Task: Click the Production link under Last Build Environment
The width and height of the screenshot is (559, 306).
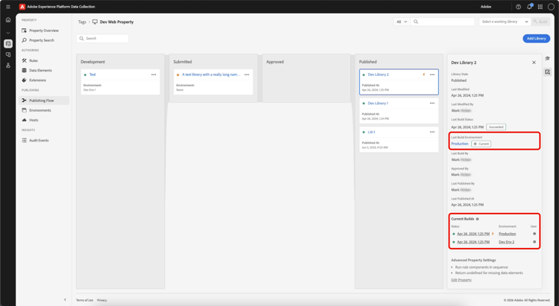Action: [460, 144]
